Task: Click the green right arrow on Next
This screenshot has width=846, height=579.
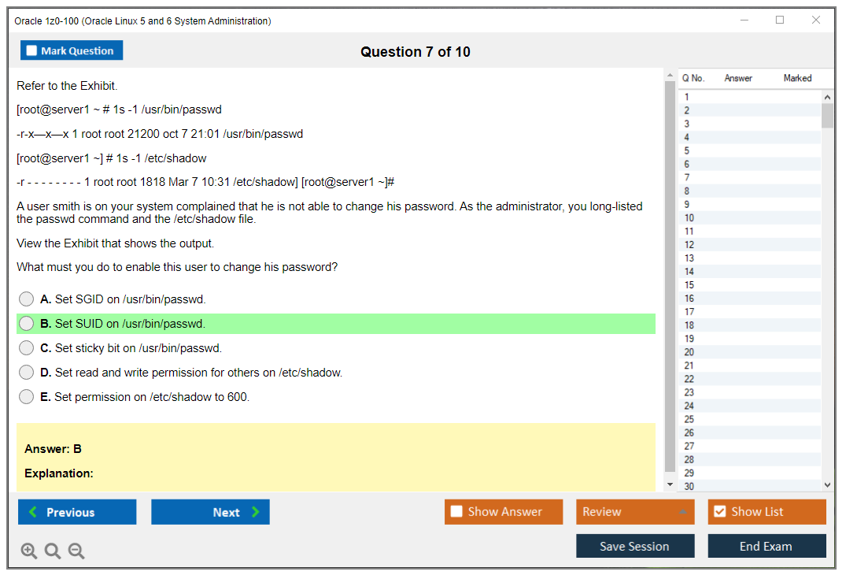Action: coord(255,512)
